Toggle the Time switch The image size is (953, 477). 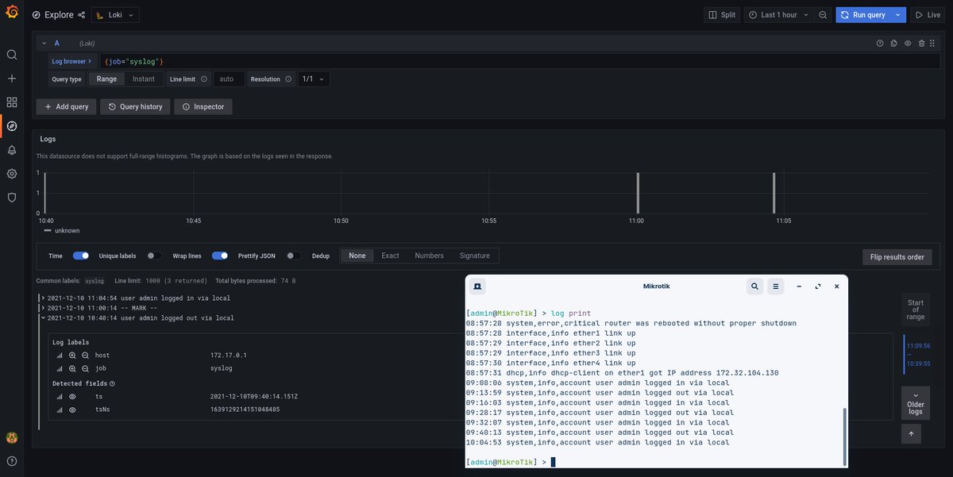(81, 256)
